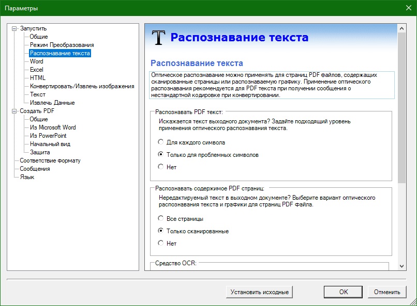
Task: Click Установить исходные button
Action: coord(259,292)
